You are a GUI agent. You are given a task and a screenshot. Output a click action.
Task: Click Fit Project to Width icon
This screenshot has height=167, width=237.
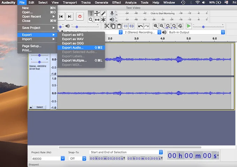pyautogui.click(x=174, y=26)
